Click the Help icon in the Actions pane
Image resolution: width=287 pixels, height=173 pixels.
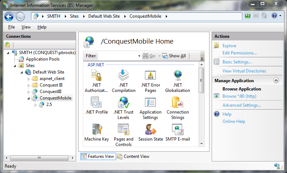217,114
